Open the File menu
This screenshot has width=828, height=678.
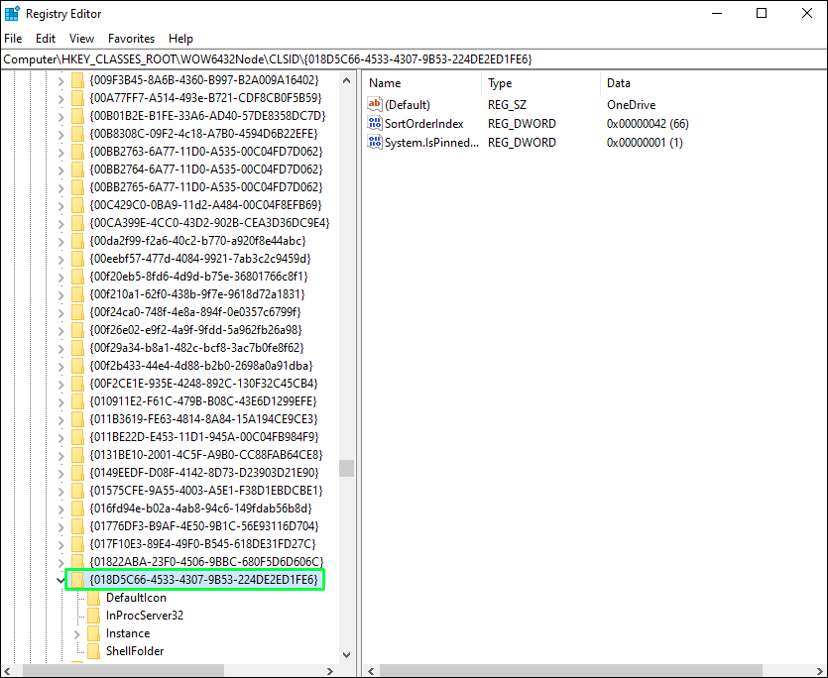coord(13,39)
